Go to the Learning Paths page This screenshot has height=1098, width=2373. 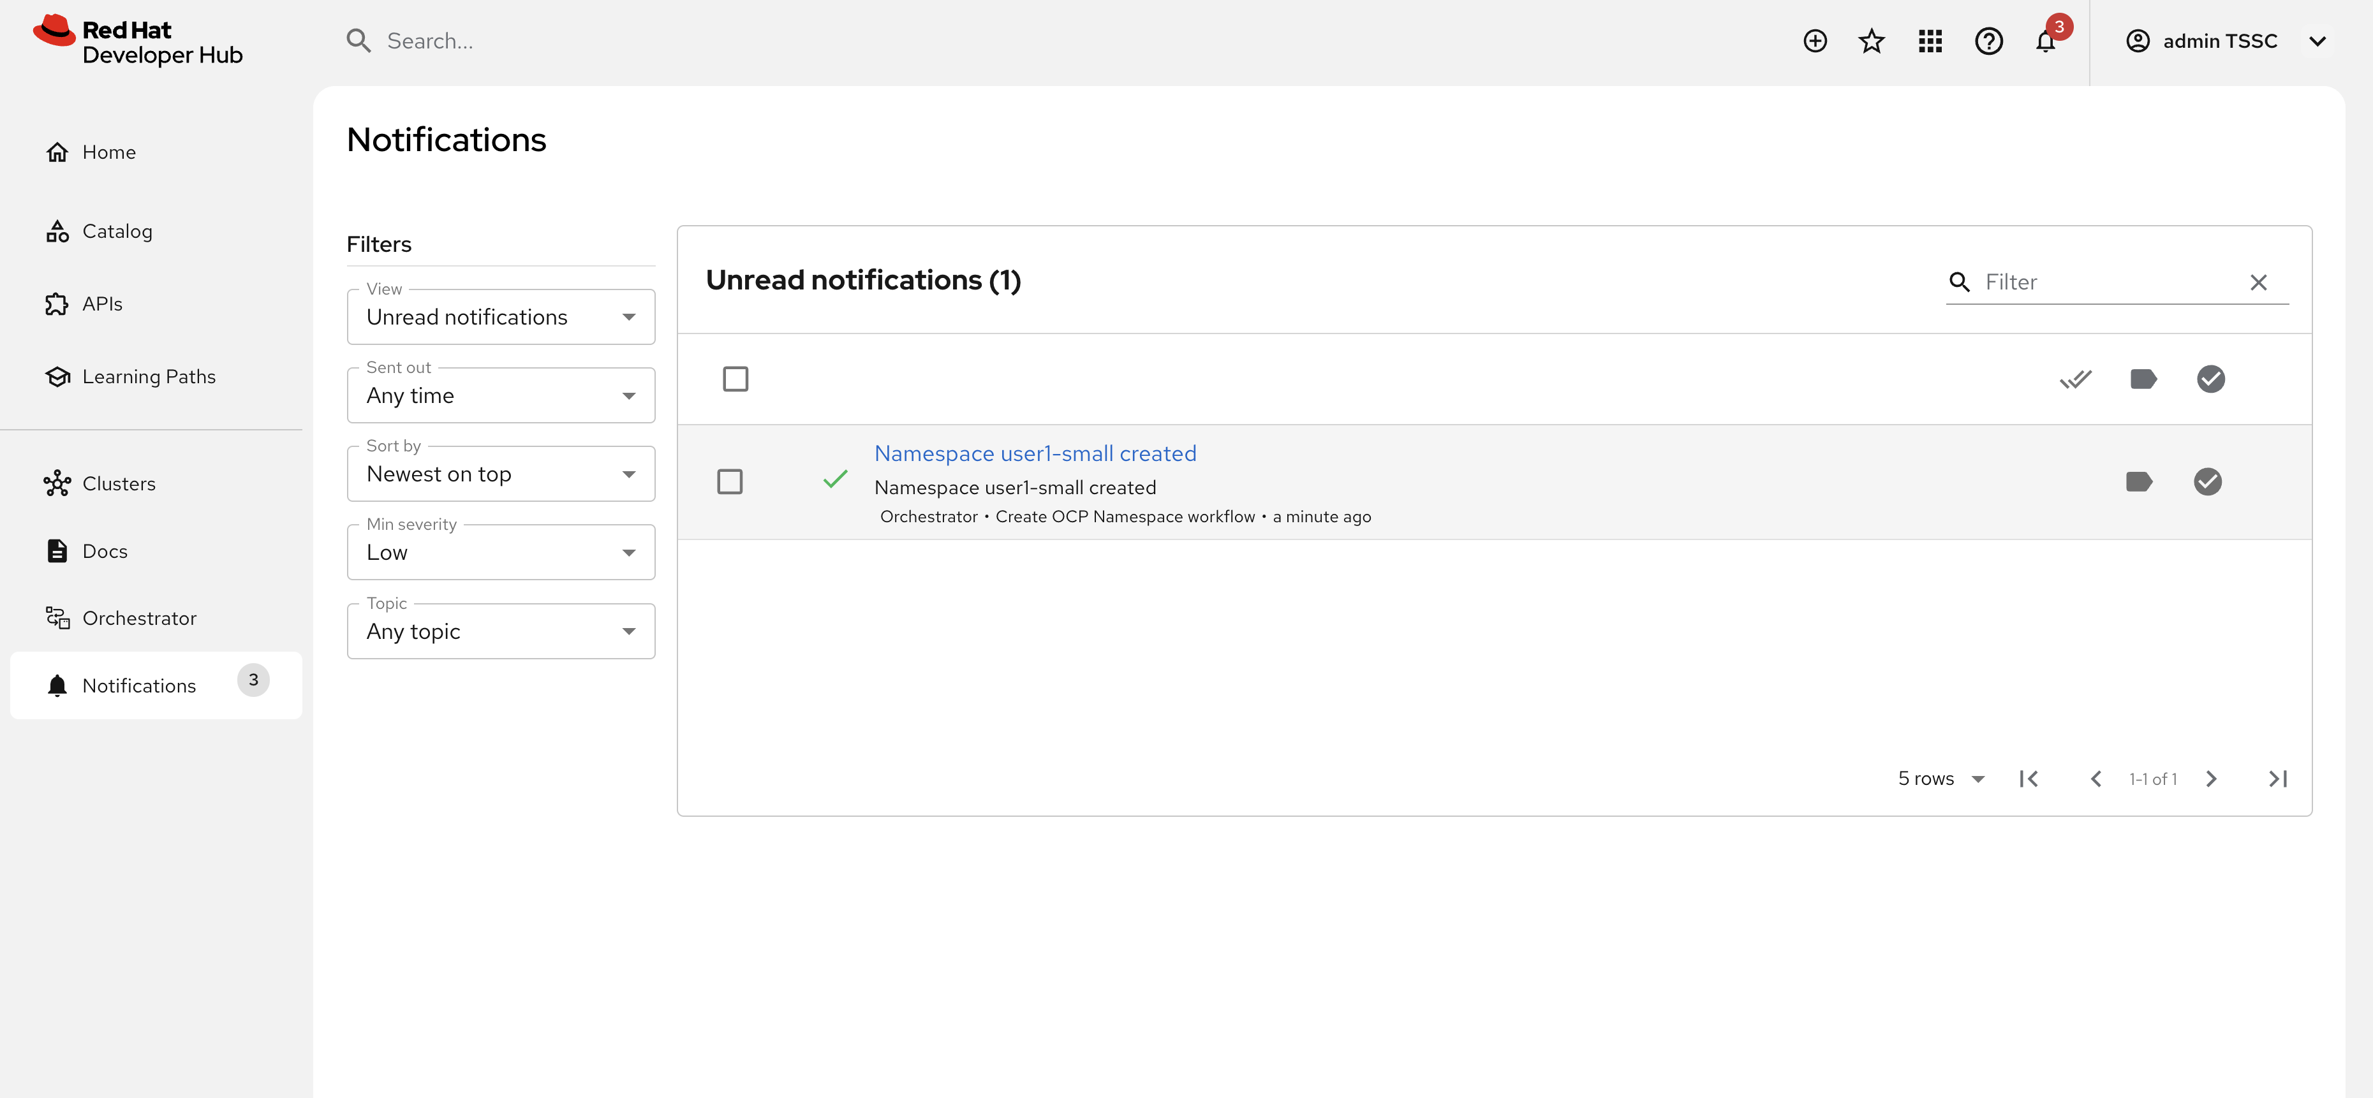[148, 376]
